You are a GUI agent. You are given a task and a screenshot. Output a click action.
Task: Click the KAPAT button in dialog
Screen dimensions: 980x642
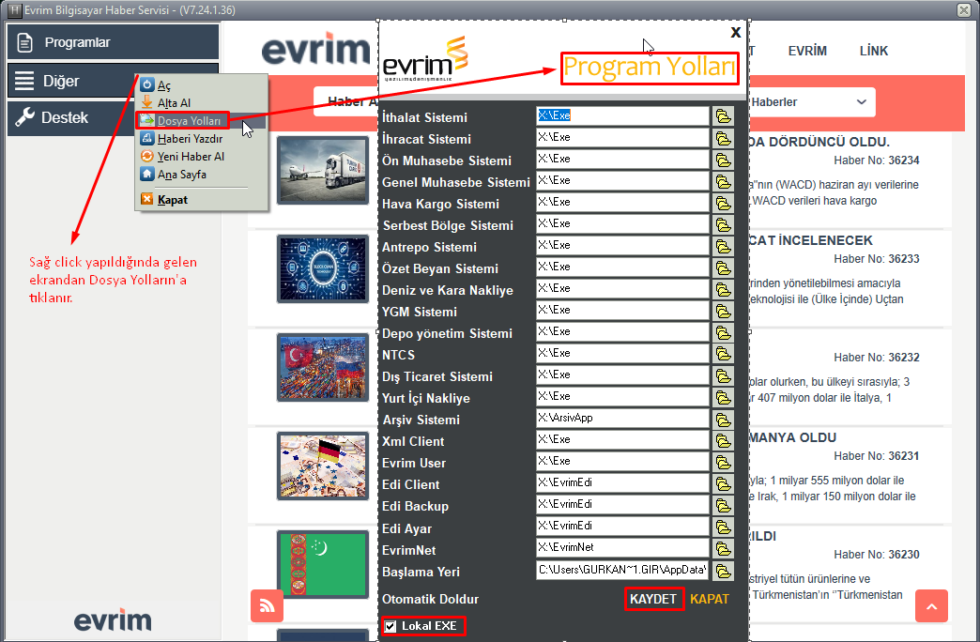710,599
